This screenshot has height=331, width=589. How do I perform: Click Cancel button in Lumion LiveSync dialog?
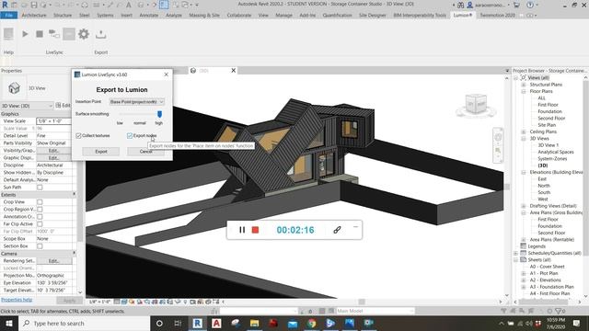pos(145,152)
